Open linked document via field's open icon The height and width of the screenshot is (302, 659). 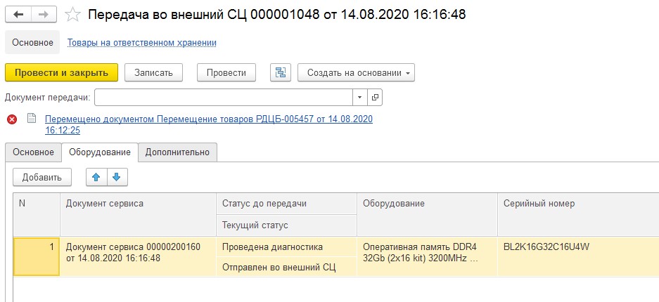pyautogui.click(x=375, y=98)
